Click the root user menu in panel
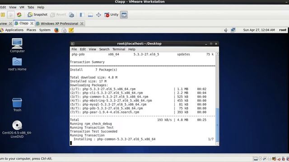Image resolution: width=289 pixels, height=162 pixels. pos(283,30)
